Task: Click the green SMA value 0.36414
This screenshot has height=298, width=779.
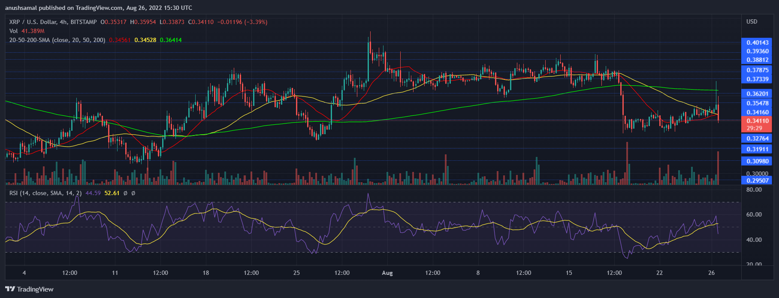Action: coord(171,40)
